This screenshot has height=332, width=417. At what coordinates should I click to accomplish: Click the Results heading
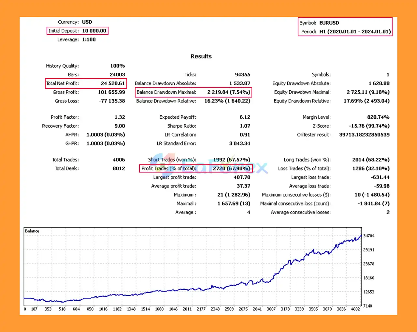click(x=201, y=56)
